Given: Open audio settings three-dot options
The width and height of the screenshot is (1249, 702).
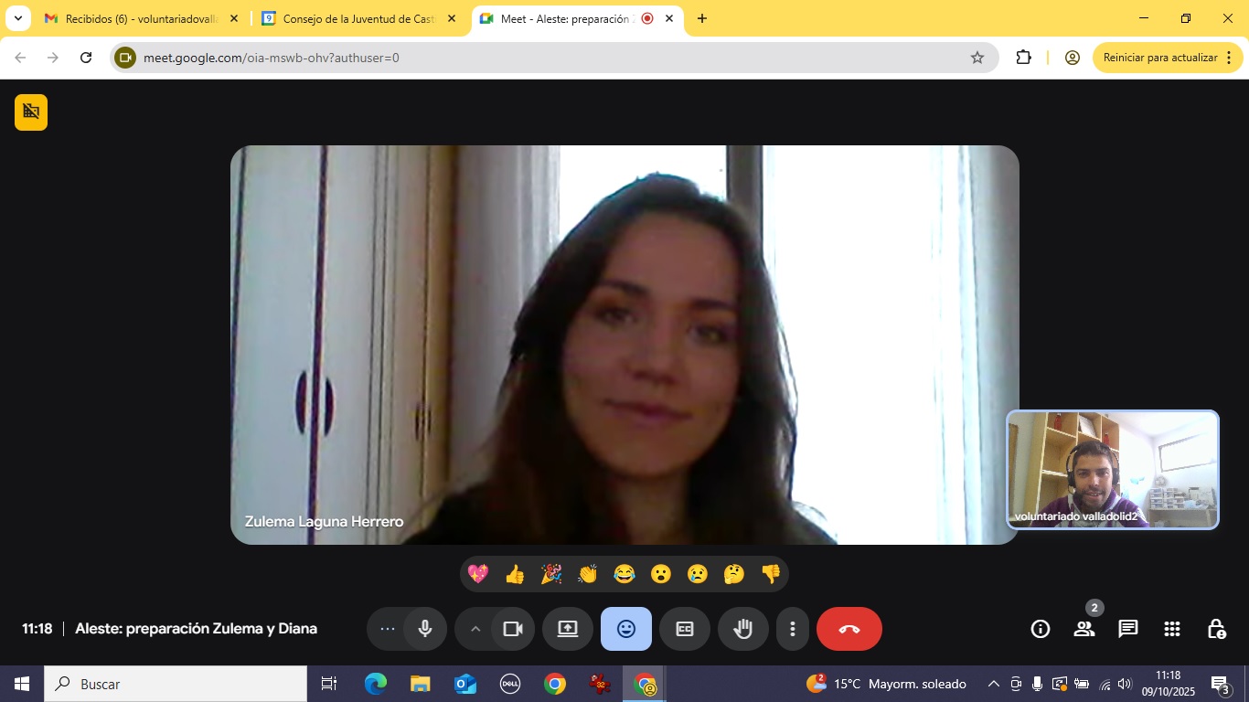Looking at the screenshot, I should point(388,629).
